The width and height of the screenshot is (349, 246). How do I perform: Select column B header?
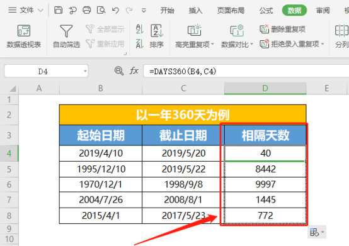(101, 89)
